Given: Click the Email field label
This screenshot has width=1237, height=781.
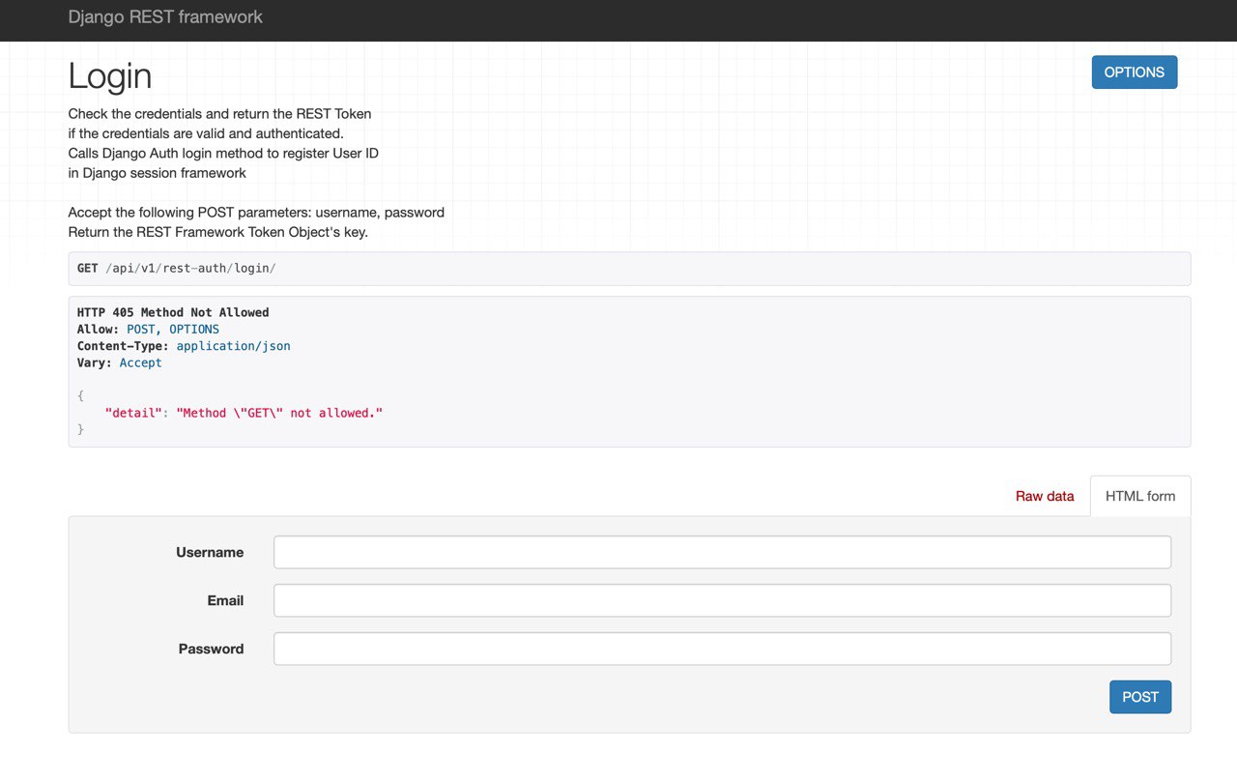Looking at the screenshot, I should click(x=225, y=600).
